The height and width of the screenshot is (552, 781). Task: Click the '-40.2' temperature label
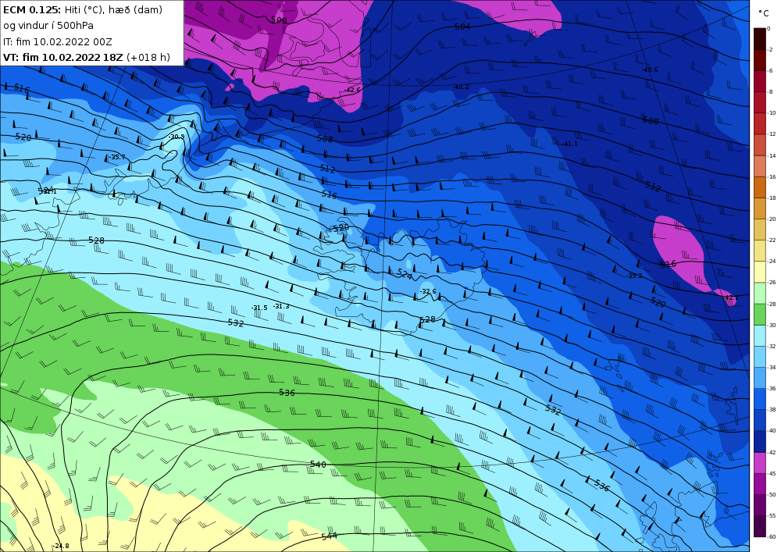pos(461,87)
